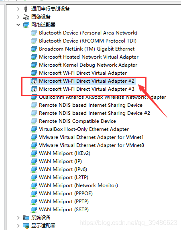The width and height of the screenshot is (181, 230).
Task: Select Microsoft Hosted Network Virtual Adapter
Action: tap(89, 57)
